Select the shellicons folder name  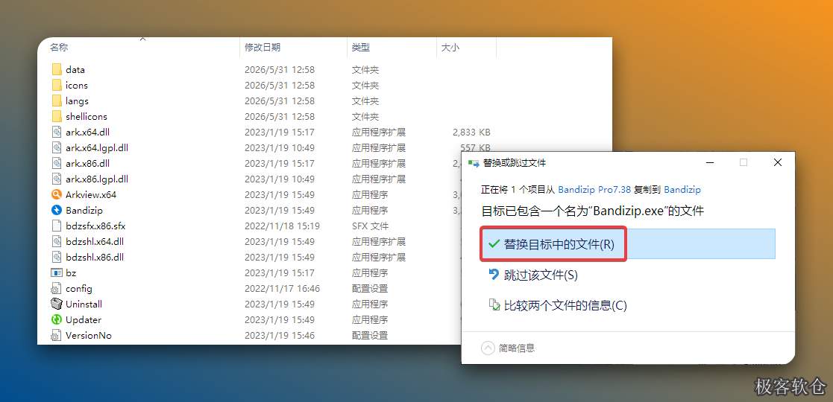[86, 116]
